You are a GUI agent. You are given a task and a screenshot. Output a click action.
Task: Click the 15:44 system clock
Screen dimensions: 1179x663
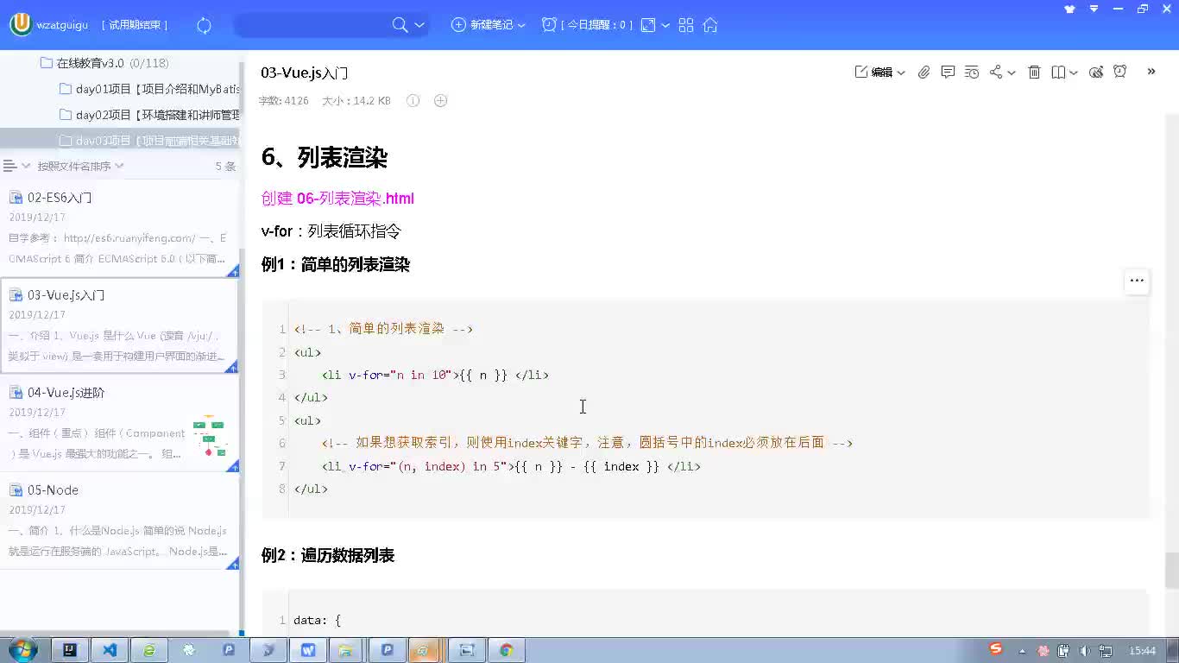point(1142,651)
